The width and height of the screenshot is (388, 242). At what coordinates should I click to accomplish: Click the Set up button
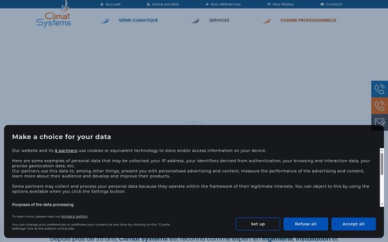pyautogui.click(x=258, y=224)
